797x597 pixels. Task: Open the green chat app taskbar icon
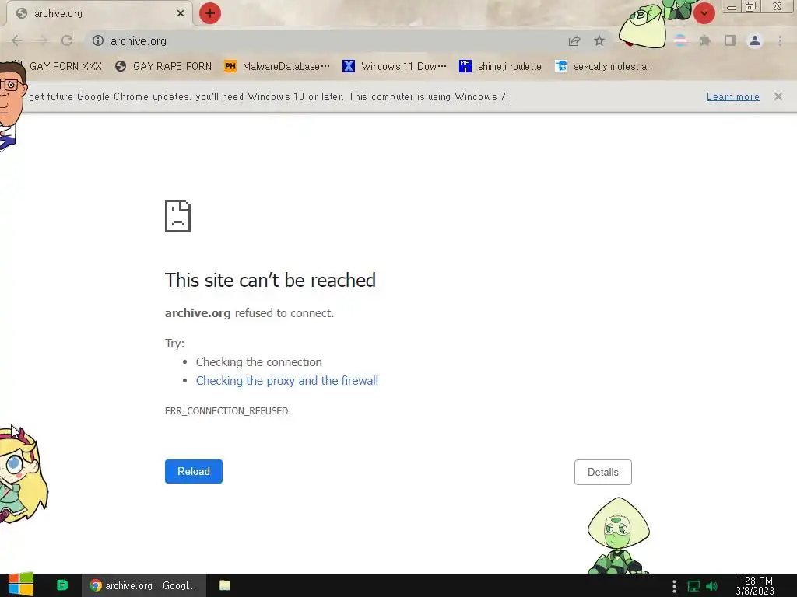(62, 585)
